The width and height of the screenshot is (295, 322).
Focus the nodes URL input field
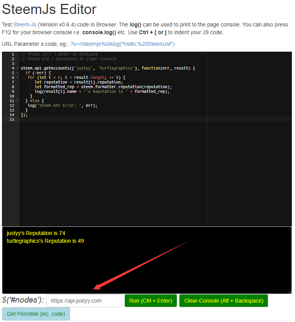(84, 301)
